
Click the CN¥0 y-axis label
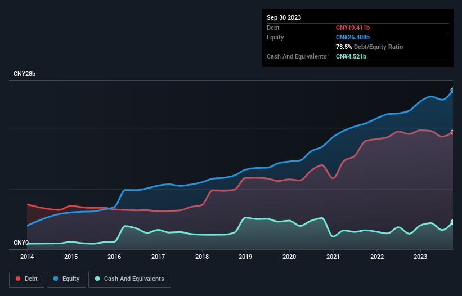coord(21,243)
